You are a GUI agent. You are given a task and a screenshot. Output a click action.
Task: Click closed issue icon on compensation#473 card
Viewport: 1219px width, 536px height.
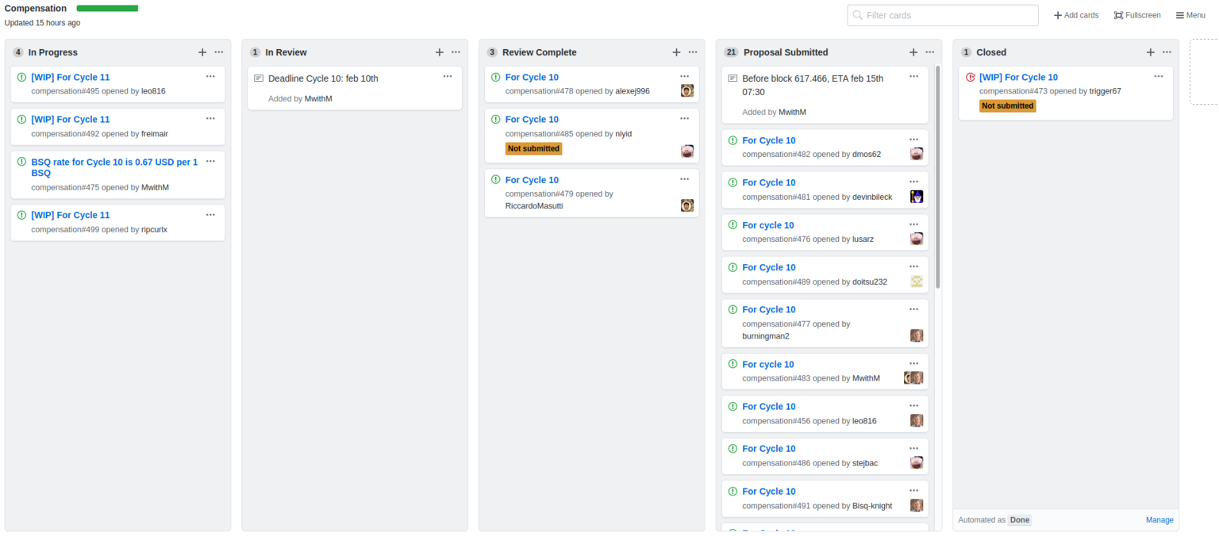970,77
